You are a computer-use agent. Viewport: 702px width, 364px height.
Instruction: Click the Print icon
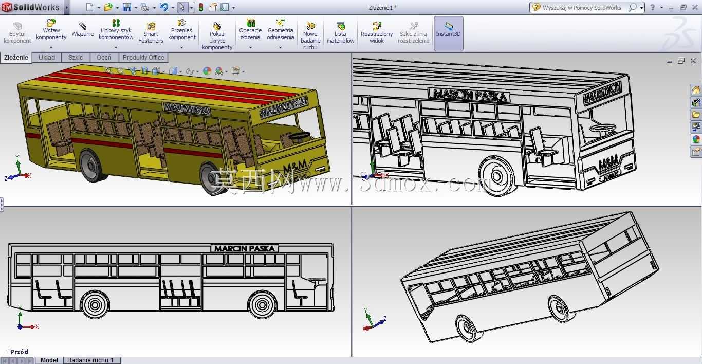[x=145, y=7]
